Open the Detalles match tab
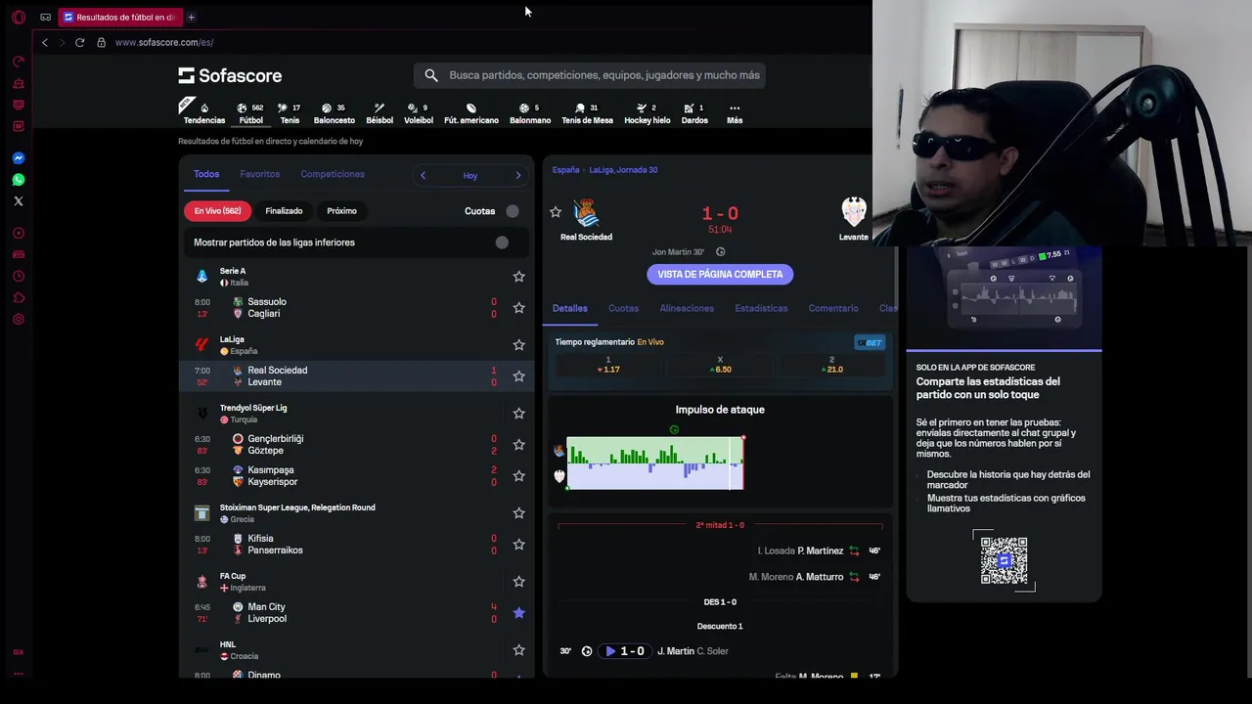The width and height of the screenshot is (1252, 704). [570, 308]
